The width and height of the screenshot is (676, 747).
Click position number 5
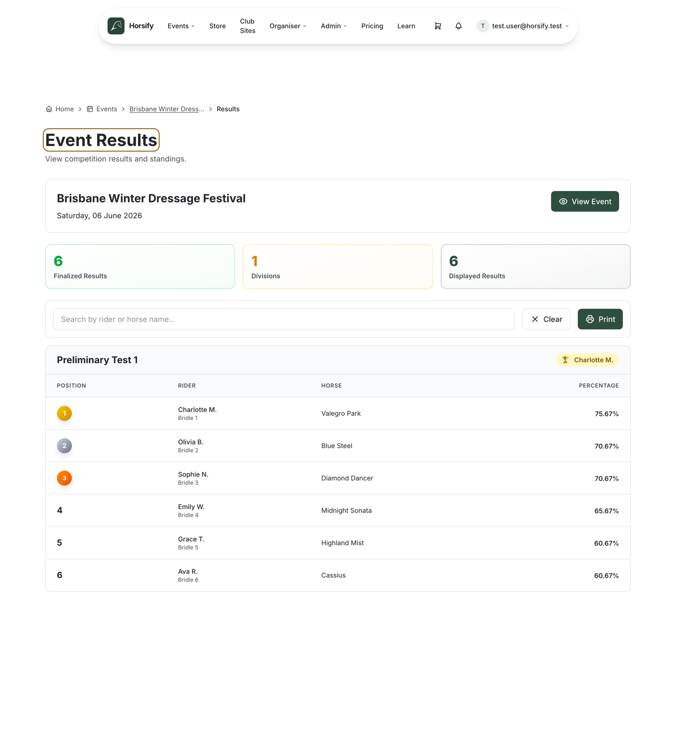tap(60, 543)
